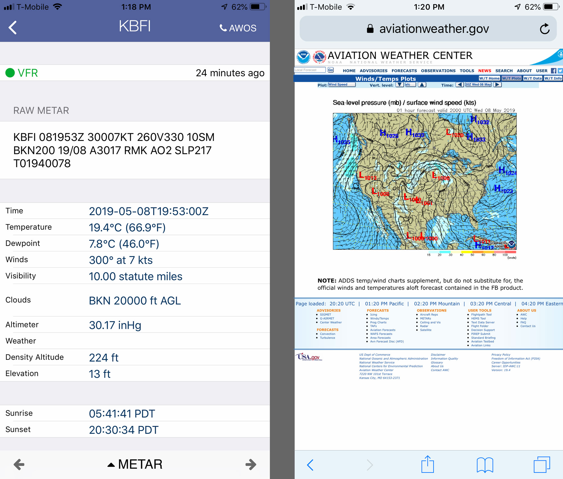Open the Safari share sheet
This screenshot has height=479, width=563.
click(428, 464)
